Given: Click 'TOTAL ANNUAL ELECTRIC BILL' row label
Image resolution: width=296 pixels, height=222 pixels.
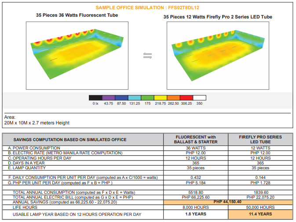Looking at the screenshot, I should click(73, 197).
